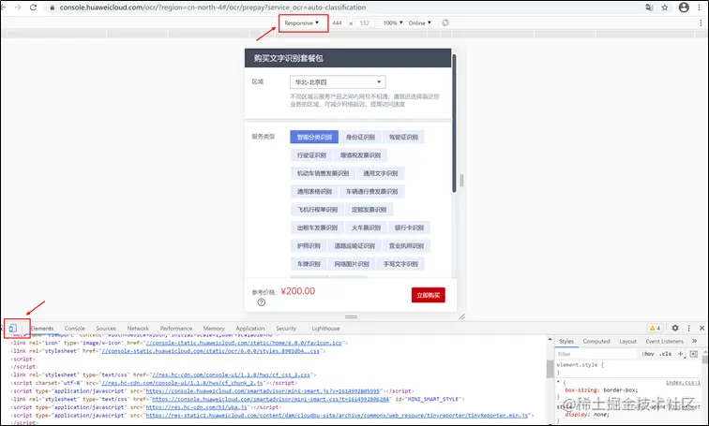Open the favicon.ico link in Elements
Viewport: 709px width, 426px height.
(x=244, y=343)
